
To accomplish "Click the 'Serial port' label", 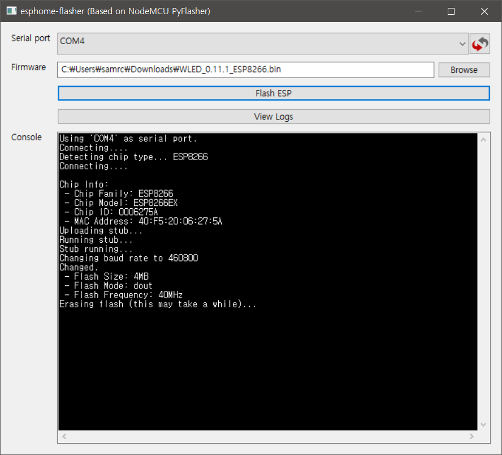I will 31,38.
